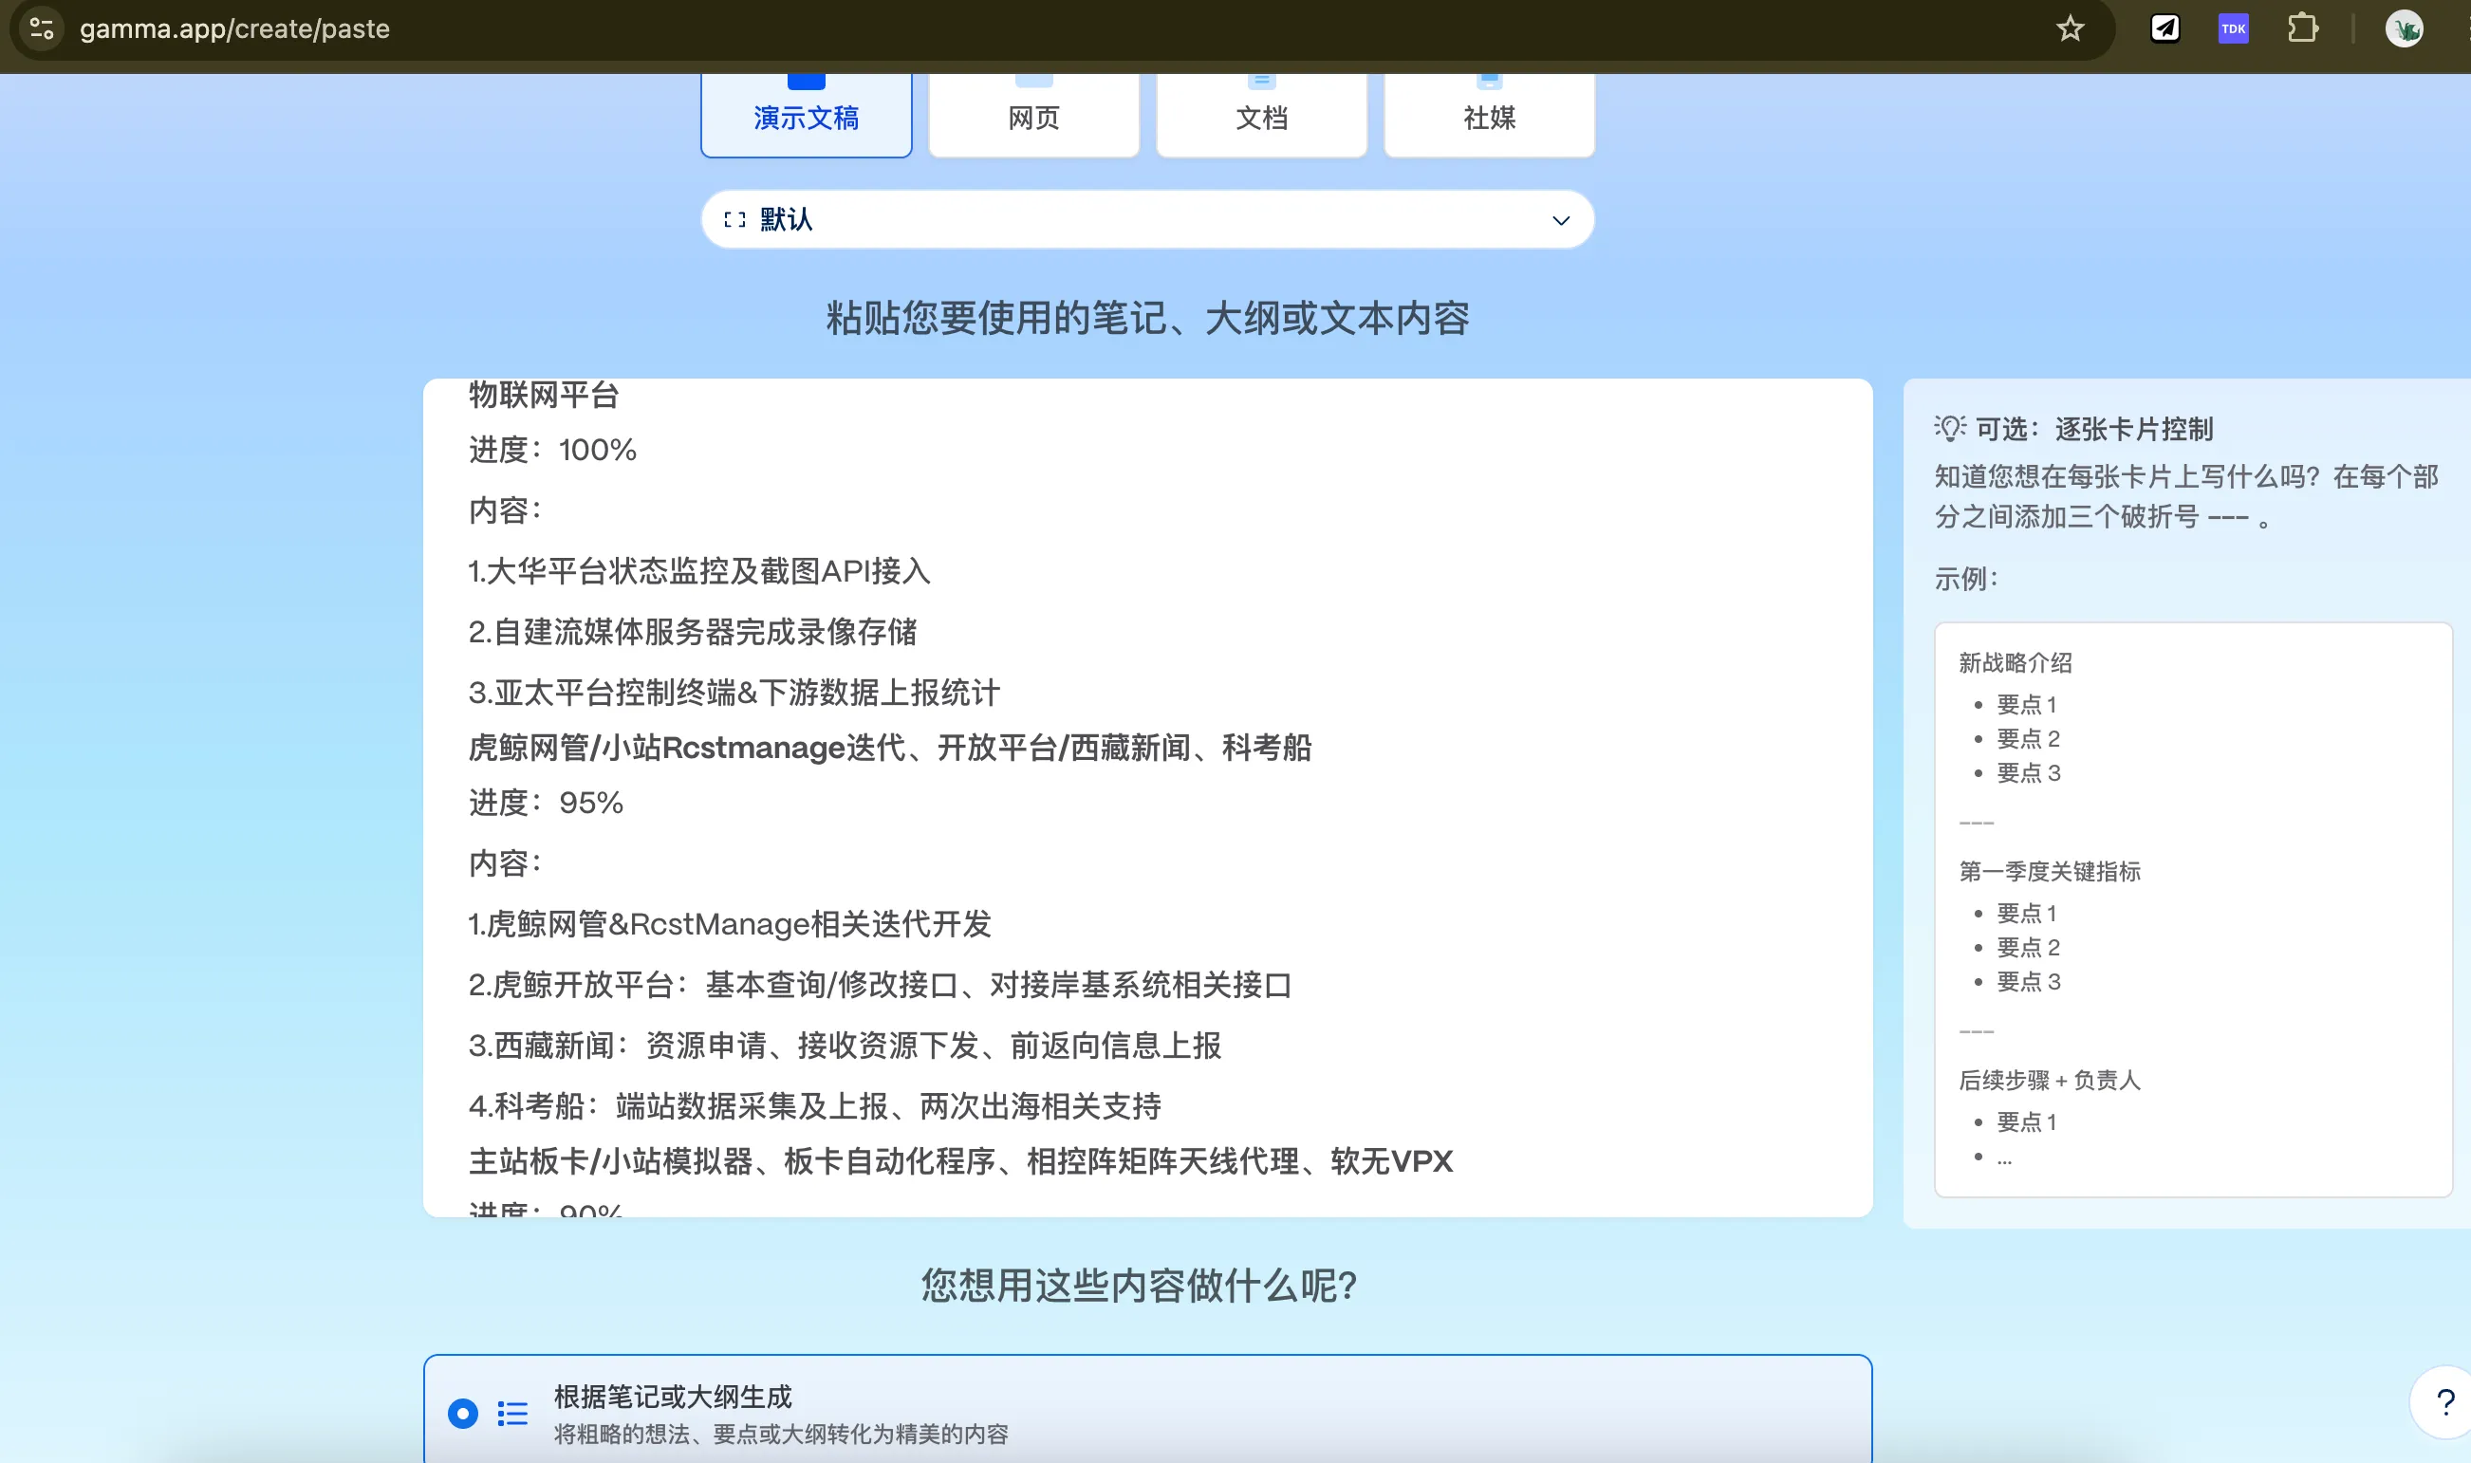Click into the pasted notes text area
The width and height of the screenshot is (2471, 1463).
click(x=1146, y=798)
